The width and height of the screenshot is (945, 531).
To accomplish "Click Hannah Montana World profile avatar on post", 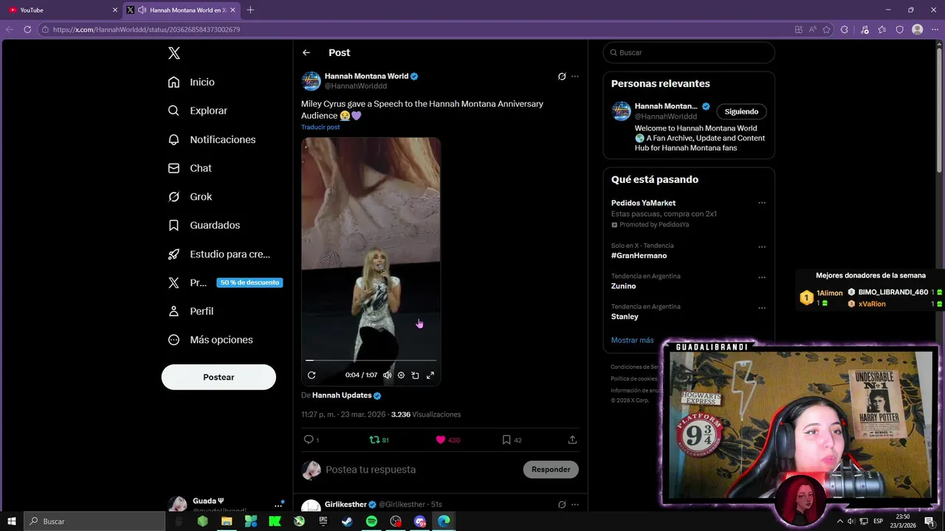I will 312,81.
